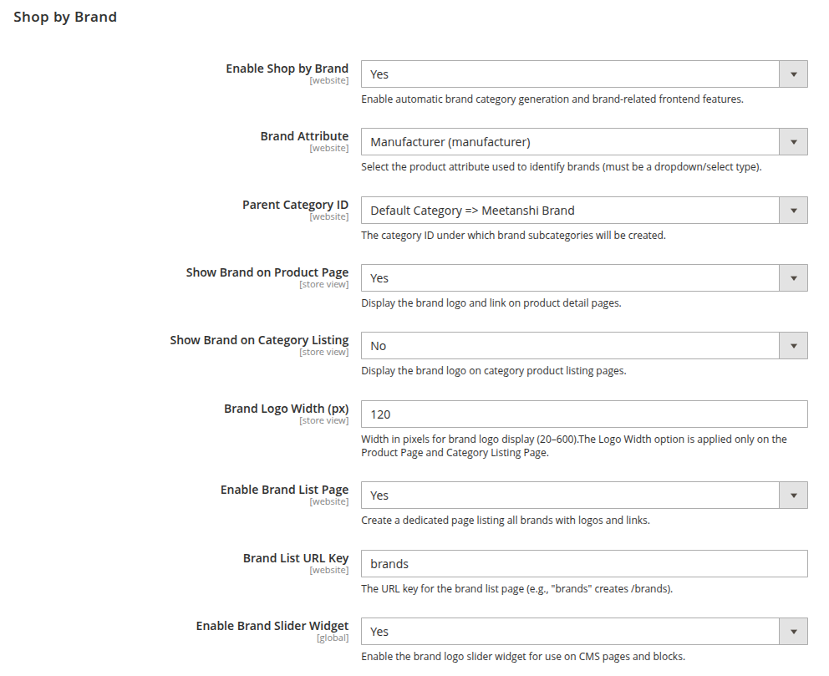Focus the Brand Logo Width input field
Viewport: 829px width, 676px height.
click(x=584, y=414)
